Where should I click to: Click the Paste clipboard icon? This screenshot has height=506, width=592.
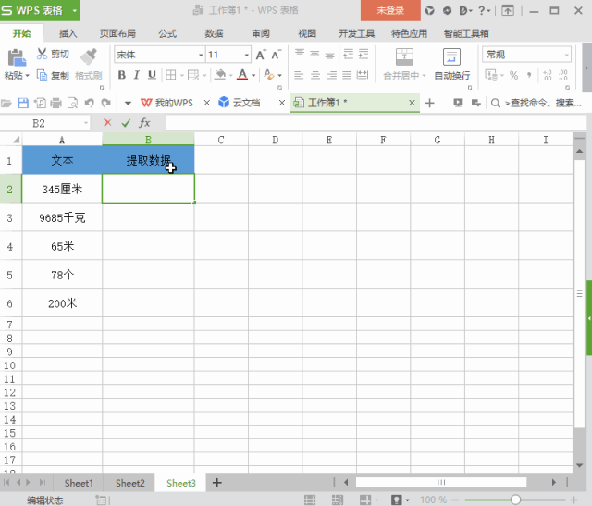[17, 57]
